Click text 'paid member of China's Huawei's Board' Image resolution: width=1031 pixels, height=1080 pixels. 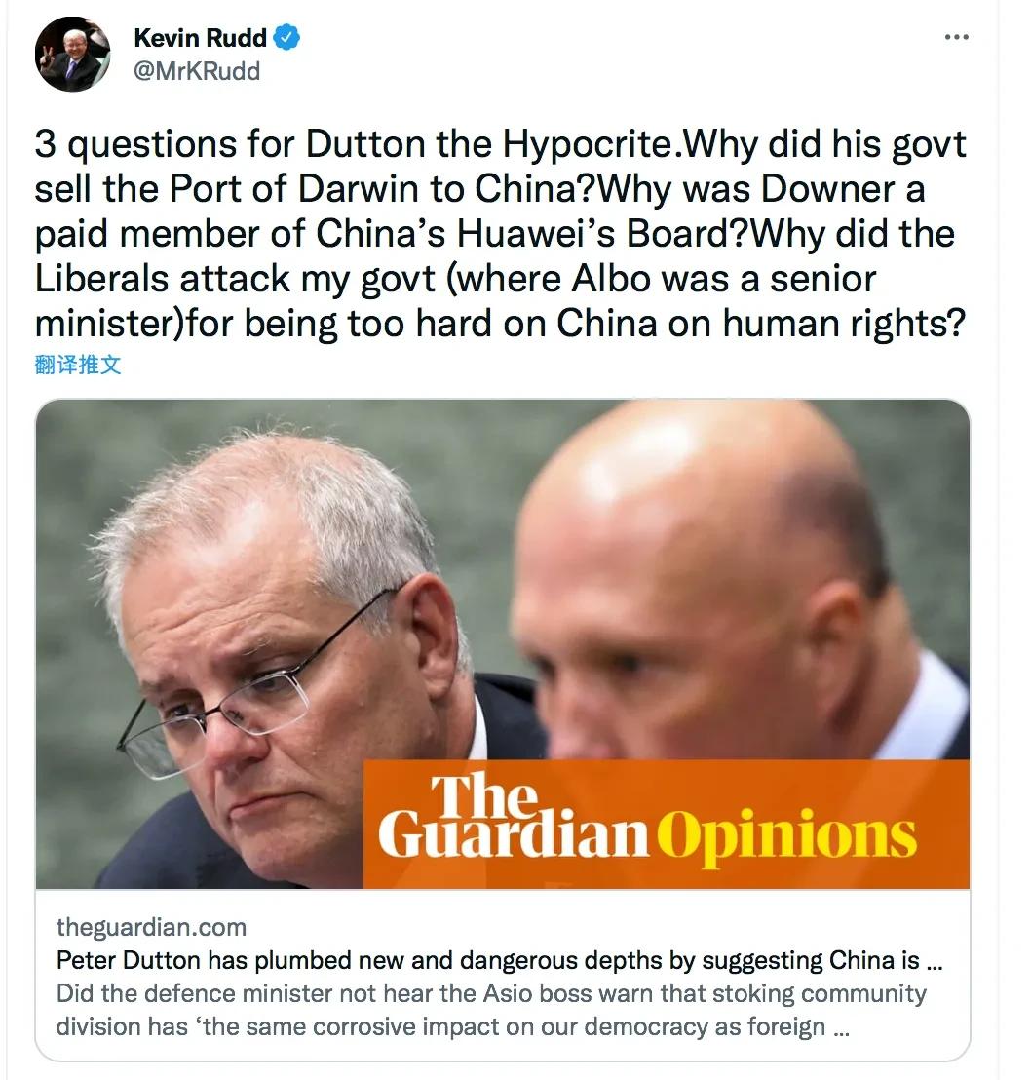tap(391, 234)
